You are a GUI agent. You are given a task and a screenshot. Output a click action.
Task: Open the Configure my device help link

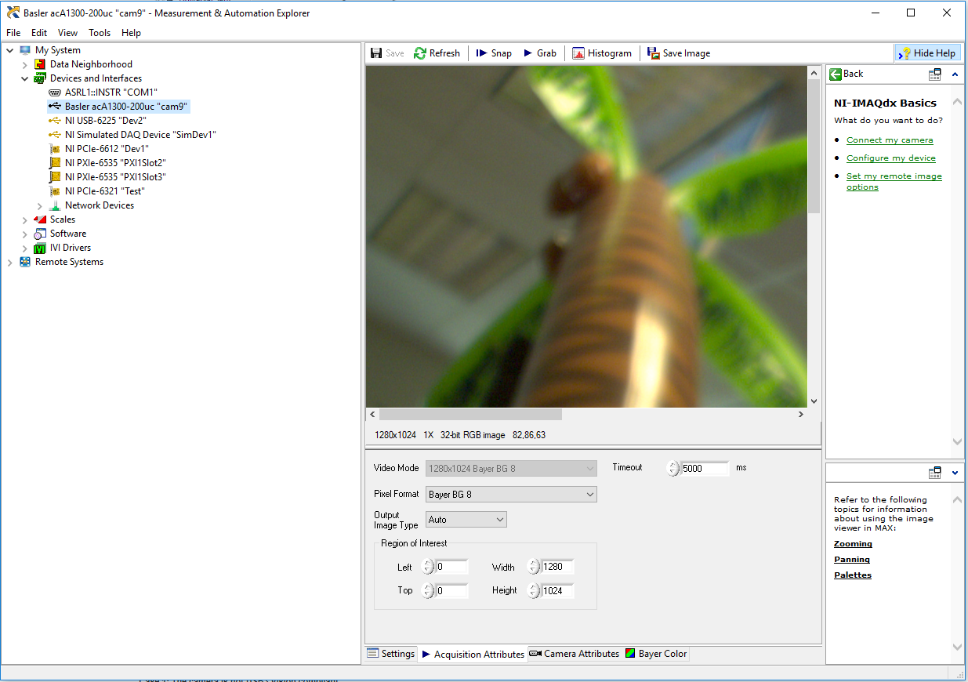pyautogui.click(x=890, y=158)
